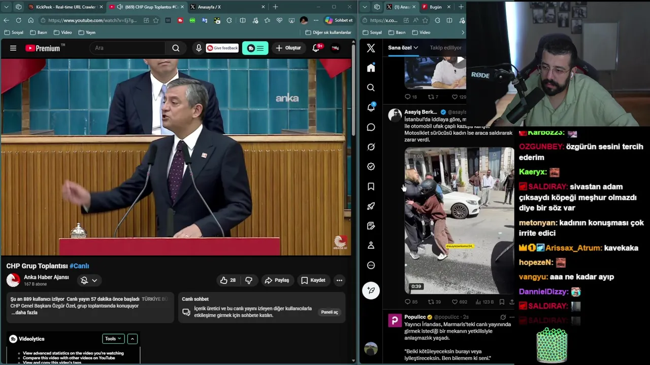Image resolution: width=650 pixels, height=365 pixels.
Task: Click the Oluştur create button
Action: [x=288, y=48]
